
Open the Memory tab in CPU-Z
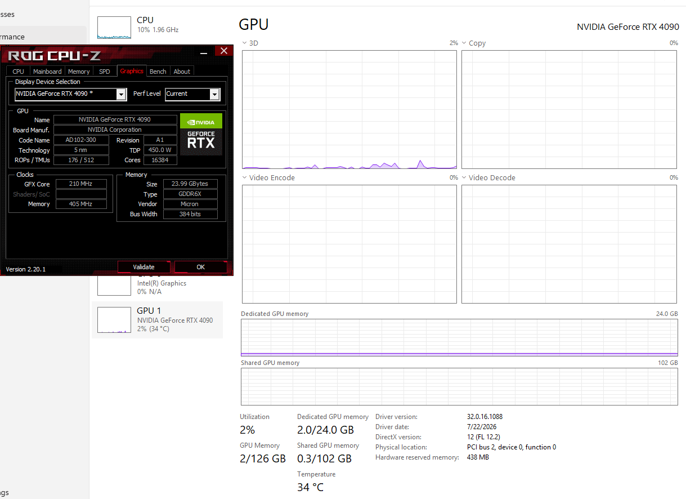tap(79, 72)
